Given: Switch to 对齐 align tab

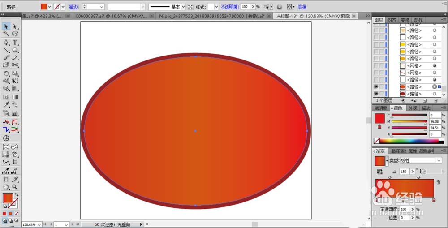Looking at the screenshot, I should (x=392, y=20).
